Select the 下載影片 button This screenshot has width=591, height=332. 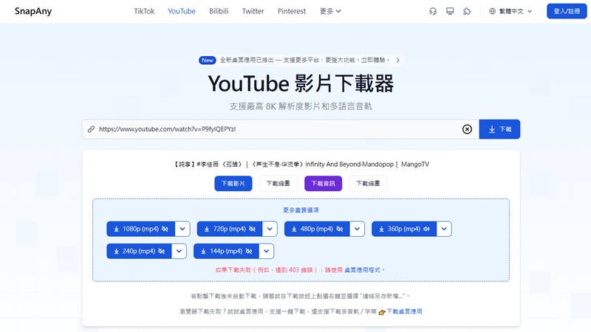pyautogui.click(x=233, y=183)
